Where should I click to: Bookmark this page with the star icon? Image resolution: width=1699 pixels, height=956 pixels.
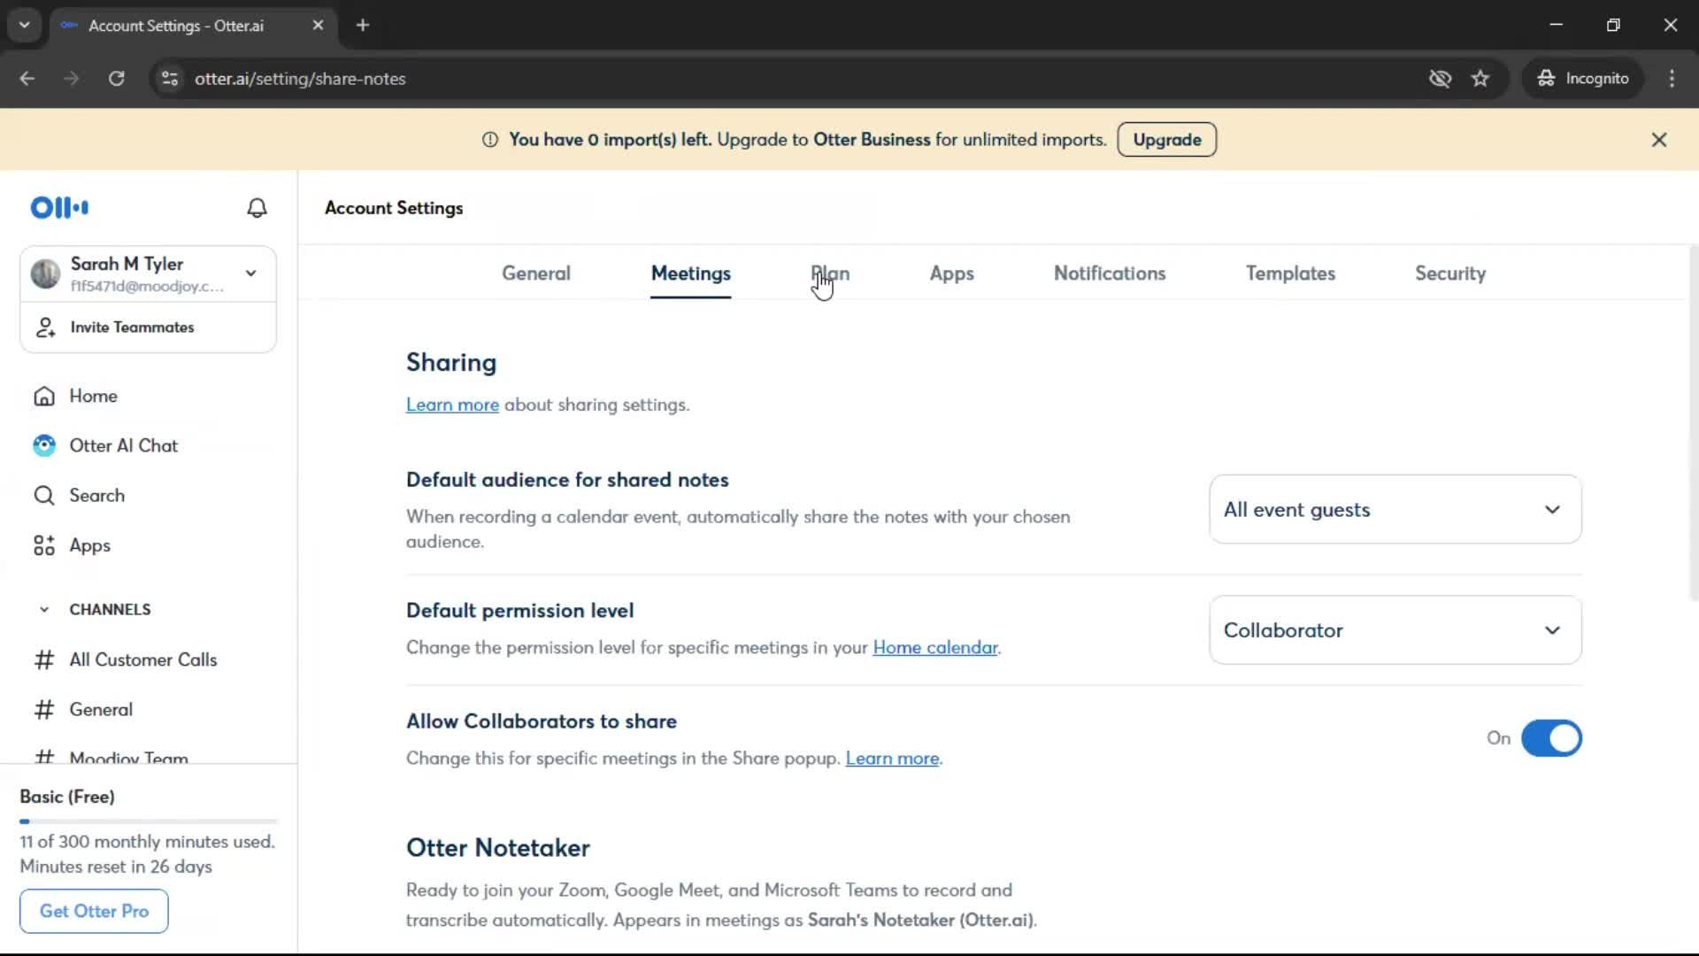point(1480,79)
